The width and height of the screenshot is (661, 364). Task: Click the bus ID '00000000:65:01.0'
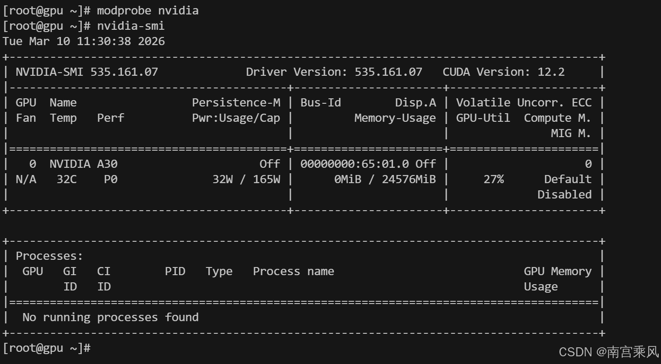coord(354,164)
